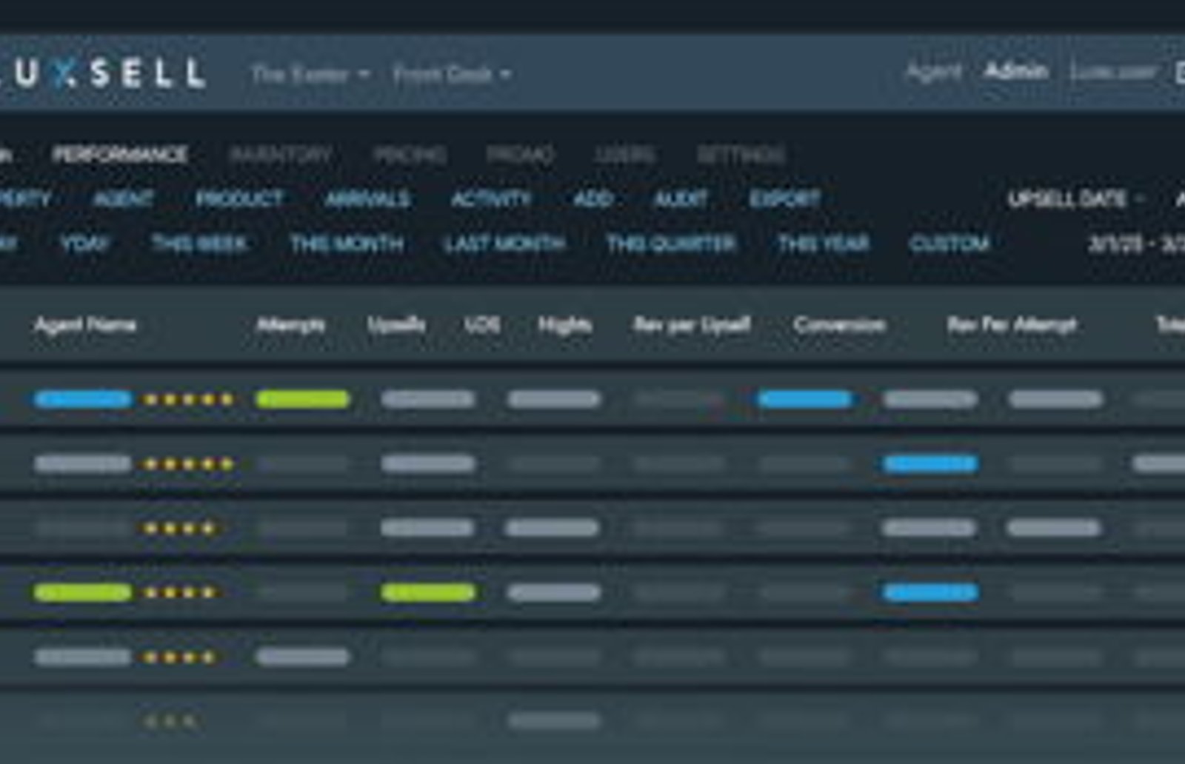This screenshot has height=764, width=1185.
Task: Sort by Agent Name column
Action: (85, 324)
